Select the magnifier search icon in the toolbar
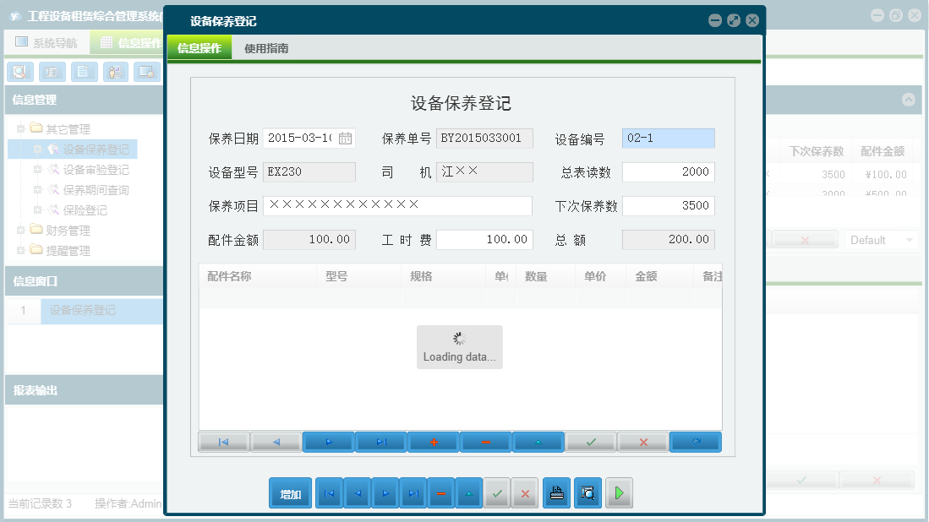The height and width of the screenshot is (522, 929). tap(19, 72)
